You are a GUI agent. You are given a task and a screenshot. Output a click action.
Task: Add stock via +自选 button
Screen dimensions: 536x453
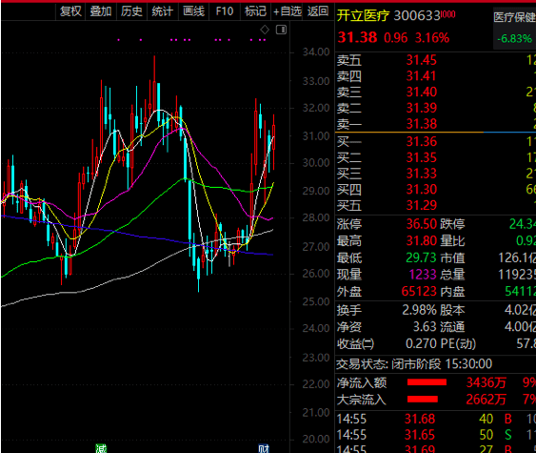(287, 11)
